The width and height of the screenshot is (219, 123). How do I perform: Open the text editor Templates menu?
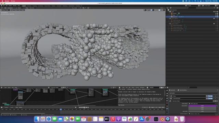(142, 87)
